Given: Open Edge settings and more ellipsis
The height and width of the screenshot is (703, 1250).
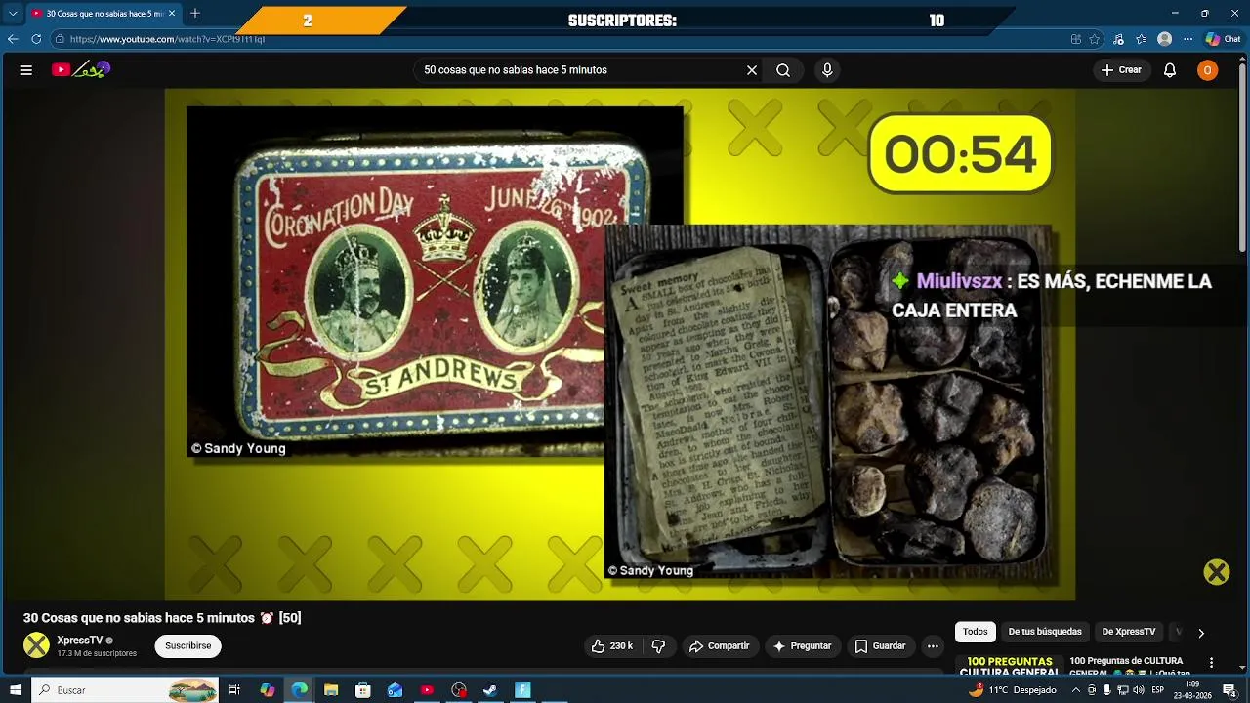Looking at the screenshot, I should click(1187, 39).
